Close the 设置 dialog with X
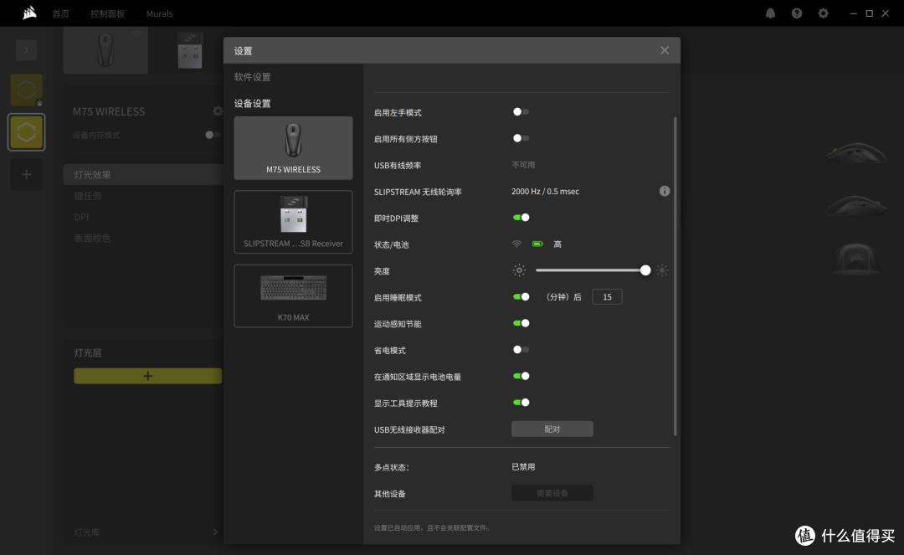This screenshot has width=904, height=555. pos(665,51)
